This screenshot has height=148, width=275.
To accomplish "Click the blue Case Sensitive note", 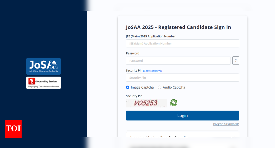I will tap(152, 71).
